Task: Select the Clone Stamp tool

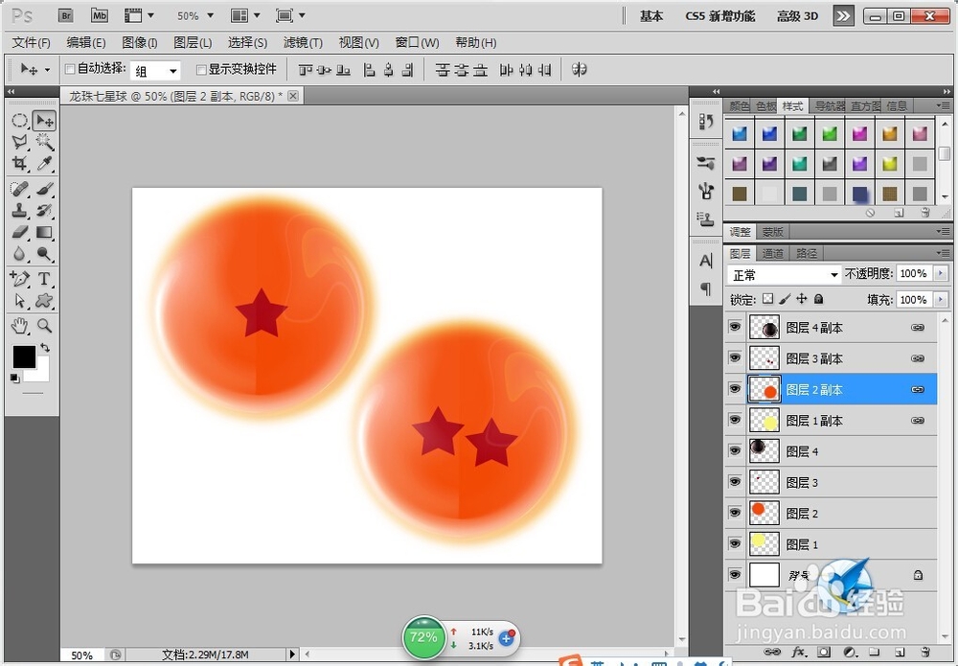Action: point(19,210)
